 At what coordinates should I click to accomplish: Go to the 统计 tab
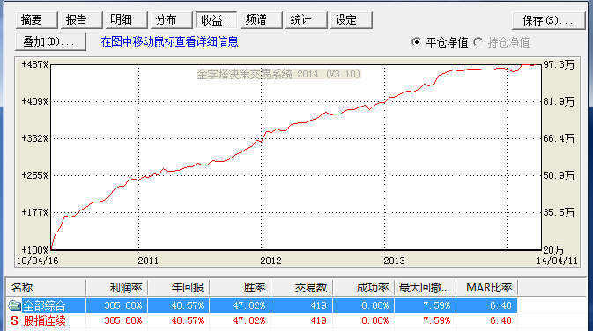[x=307, y=20]
